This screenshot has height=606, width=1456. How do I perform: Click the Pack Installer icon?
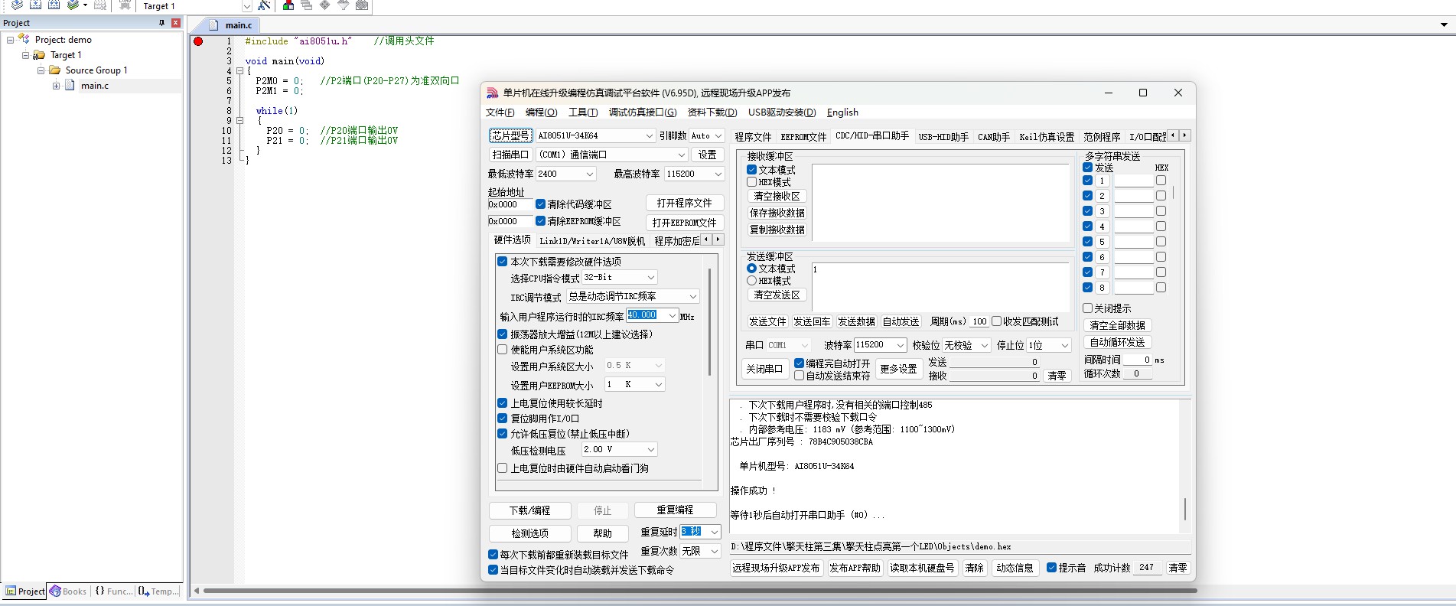pyautogui.click(x=362, y=5)
